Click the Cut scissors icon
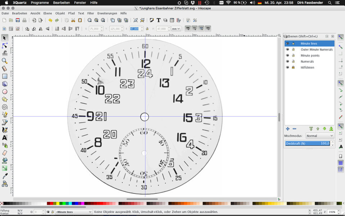This screenshot has height=216, width=345. [73, 20]
